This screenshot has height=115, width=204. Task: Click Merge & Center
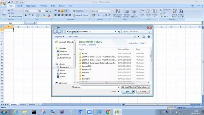[x=81, y=15]
